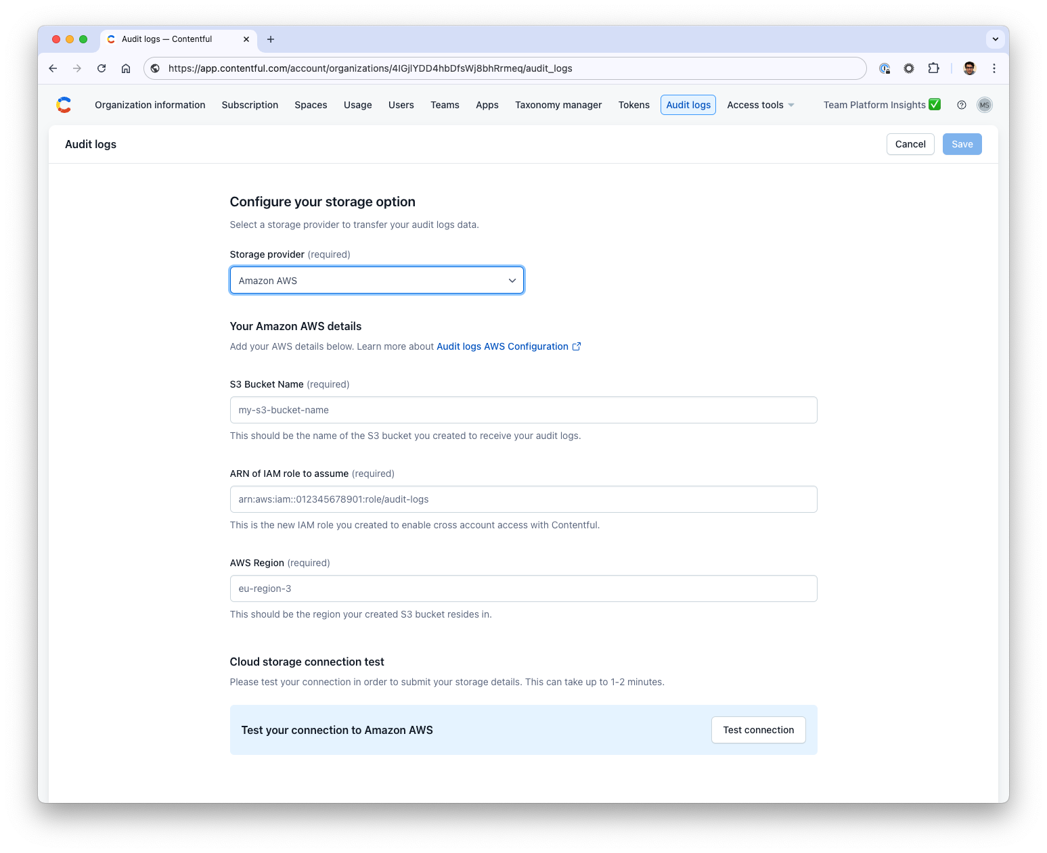Open Chrome's three-dot menu

[994, 68]
